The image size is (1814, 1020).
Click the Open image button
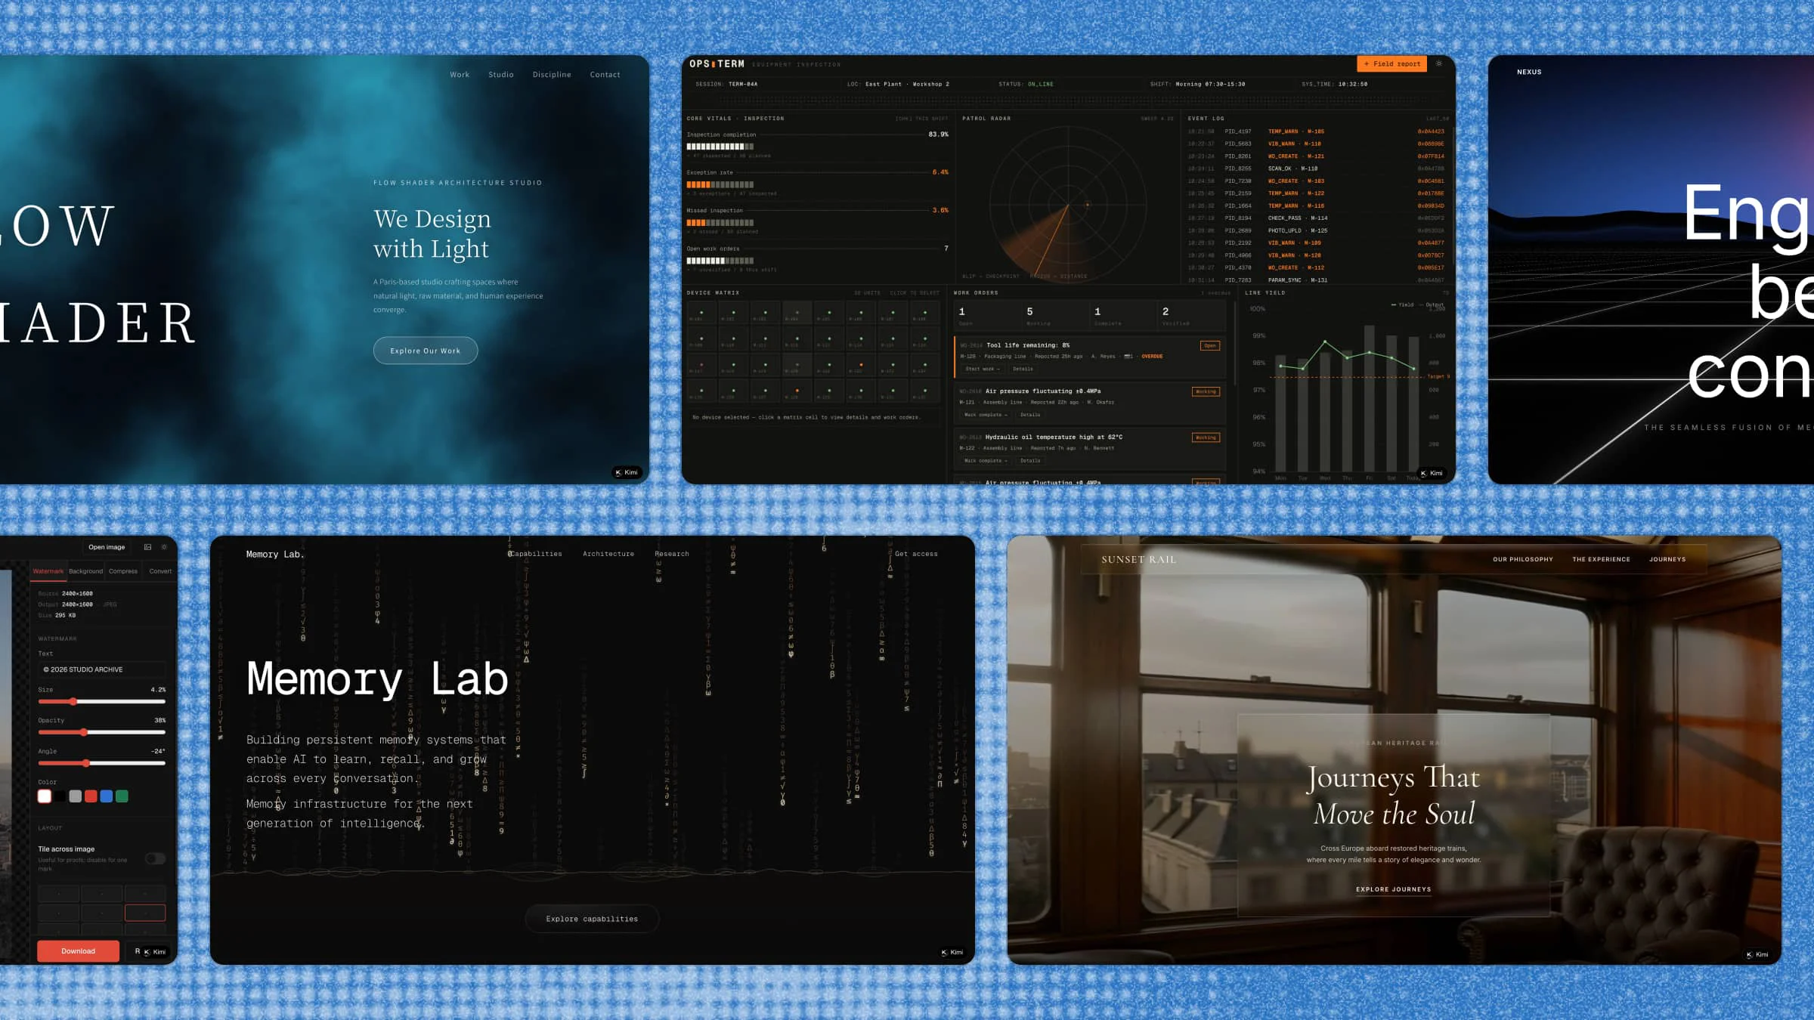tap(107, 547)
